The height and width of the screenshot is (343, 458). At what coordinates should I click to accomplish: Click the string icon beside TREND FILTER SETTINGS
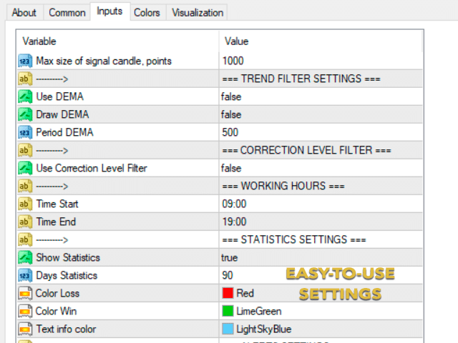click(x=25, y=79)
